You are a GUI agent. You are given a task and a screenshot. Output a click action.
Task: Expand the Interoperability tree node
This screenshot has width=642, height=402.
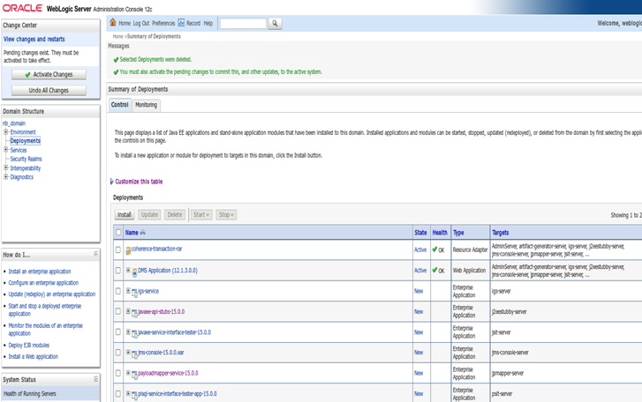pyautogui.click(x=5, y=167)
